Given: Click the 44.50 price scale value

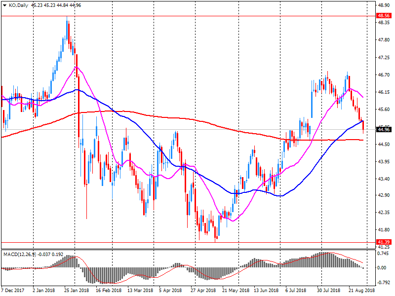Looking at the screenshot, I should click(x=384, y=144).
